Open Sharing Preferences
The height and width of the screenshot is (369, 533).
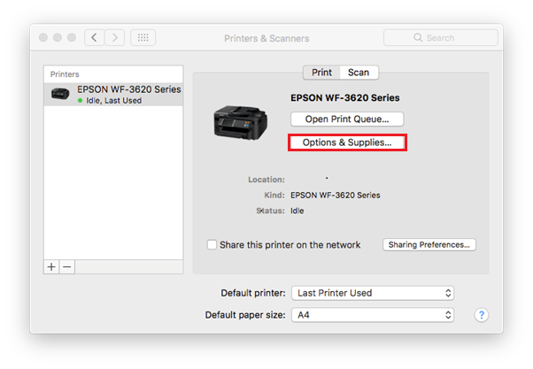pyautogui.click(x=430, y=245)
